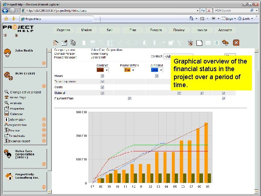The width and height of the screenshot is (261, 196).
Task: Open project Properties
Action: pyautogui.click(x=17, y=109)
